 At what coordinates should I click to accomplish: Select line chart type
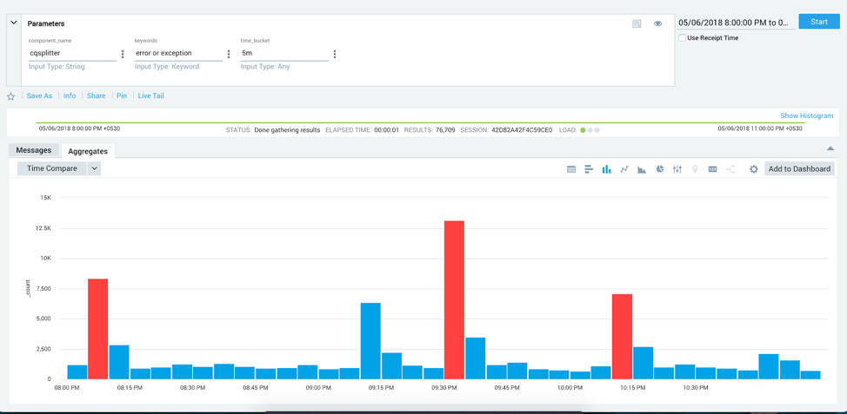coord(624,168)
